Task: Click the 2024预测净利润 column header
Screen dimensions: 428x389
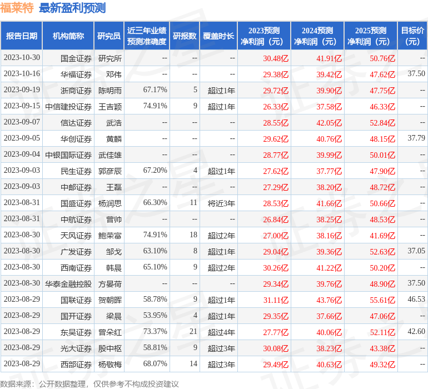Action: [x=317, y=36]
